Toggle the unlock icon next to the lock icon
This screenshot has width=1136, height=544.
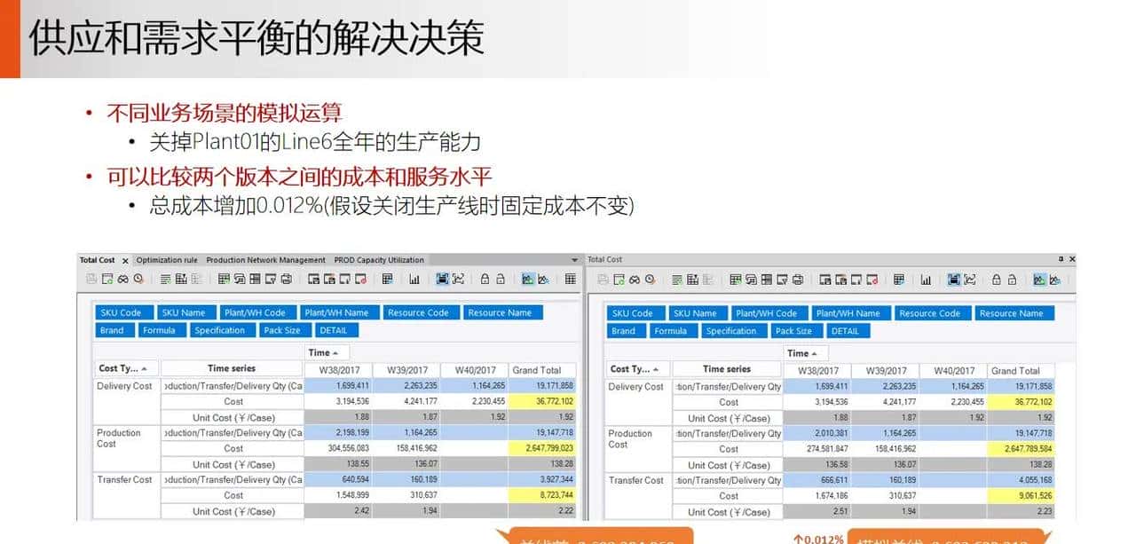pyautogui.click(x=499, y=279)
